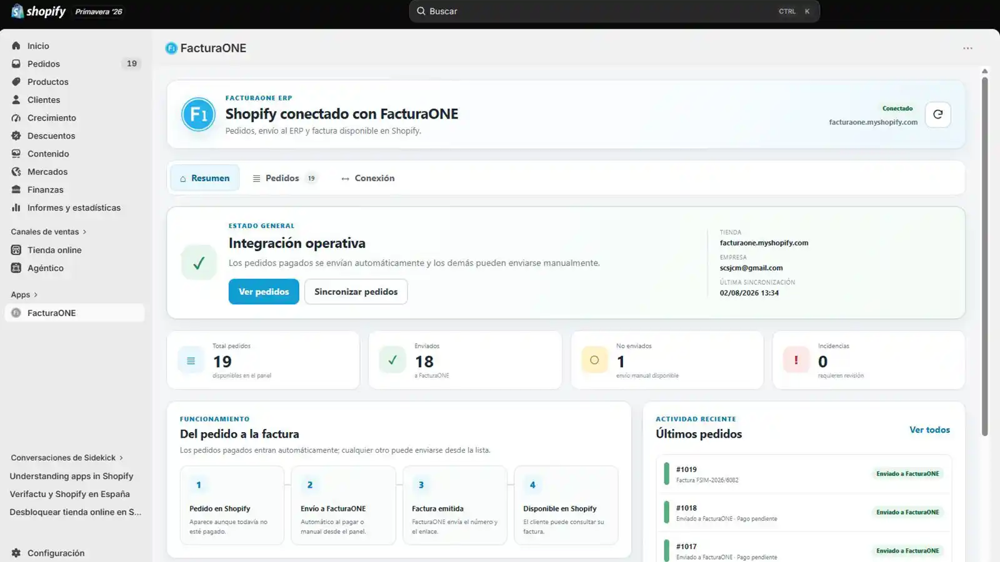
Task: Open Desbloquear tienda online conversation
Action: (76, 512)
